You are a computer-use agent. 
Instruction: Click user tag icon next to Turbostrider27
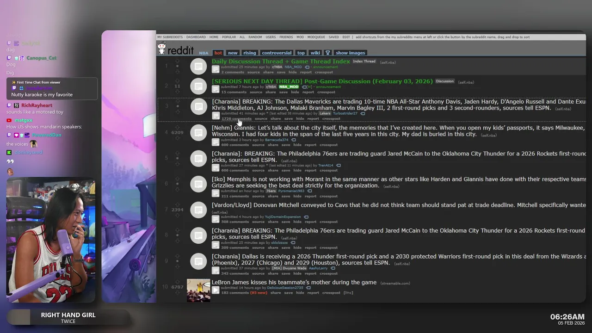tap(363, 113)
